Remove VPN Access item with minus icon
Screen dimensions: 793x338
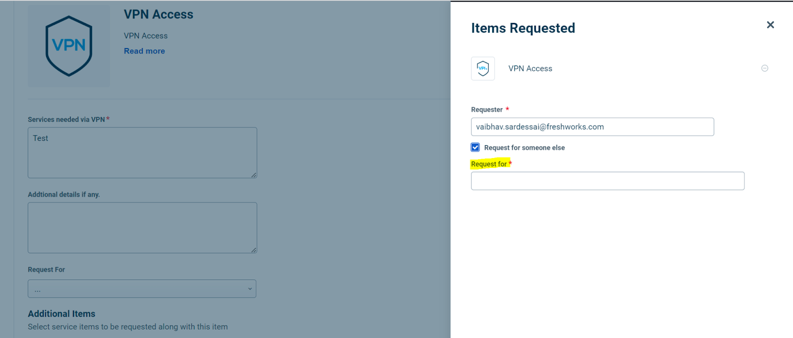[x=765, y=68]
